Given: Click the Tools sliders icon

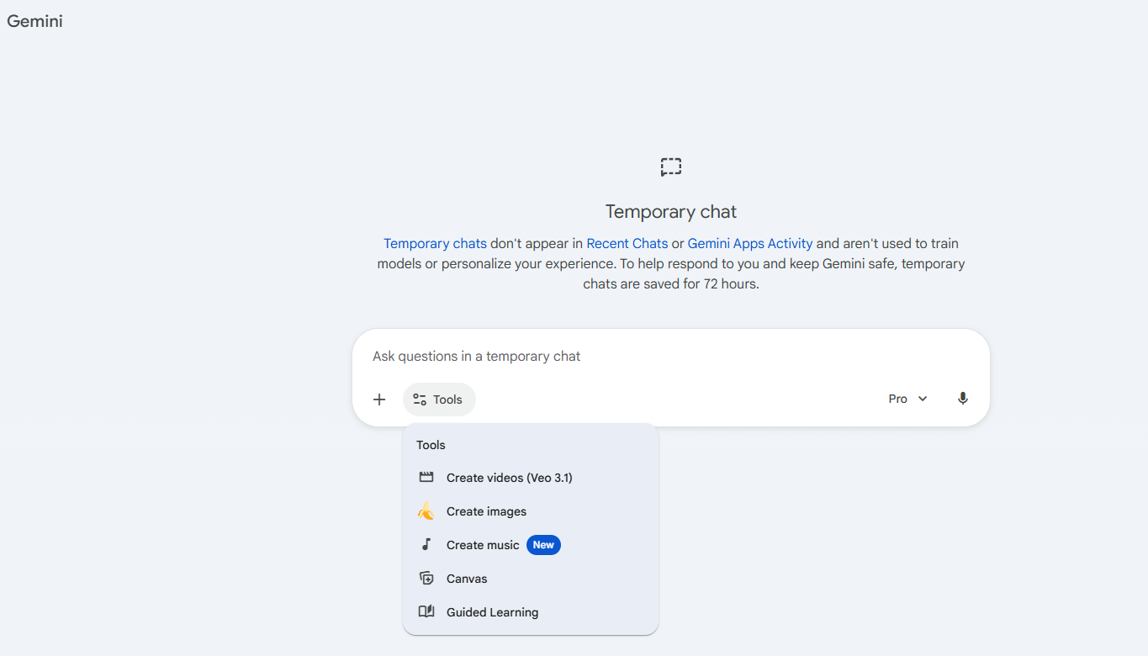Looking at the screenshot, I should tap(420, 399).
